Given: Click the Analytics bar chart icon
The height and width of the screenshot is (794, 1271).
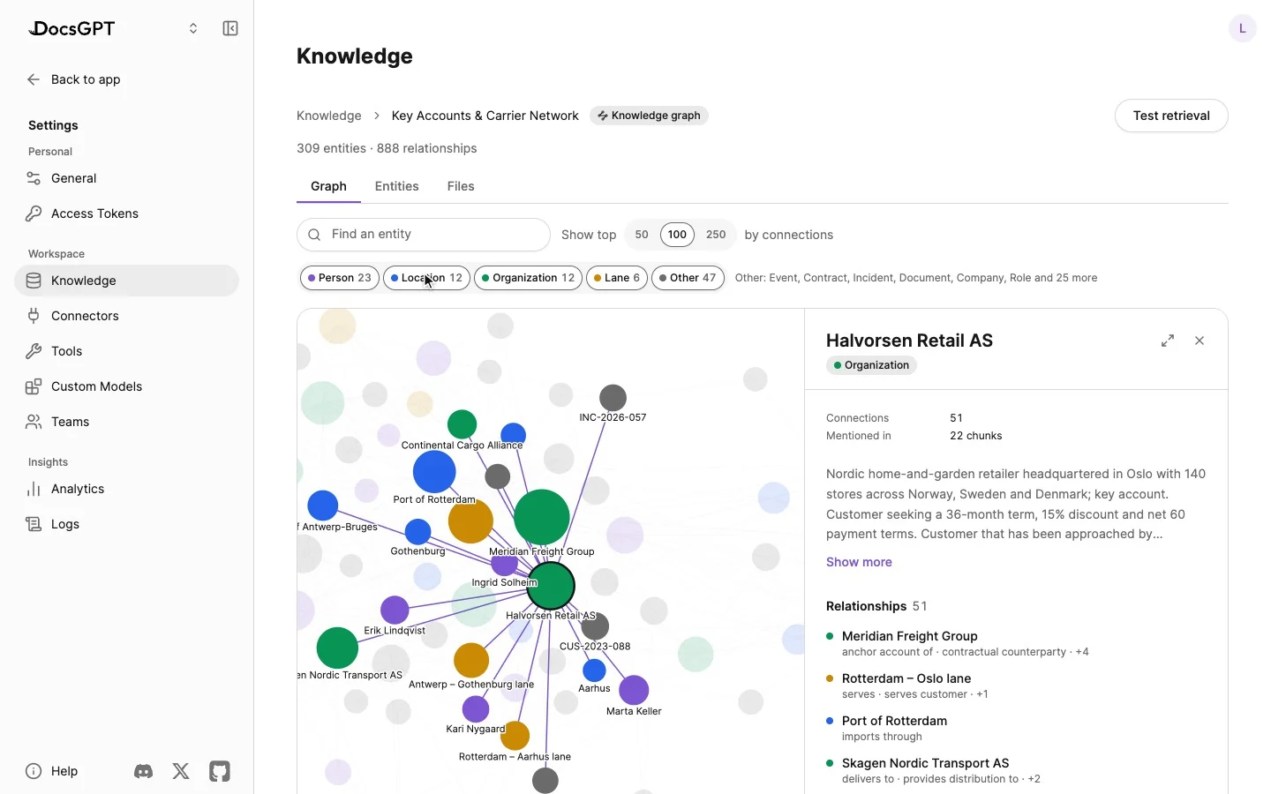Looking at the screenshot, I should 34,489.
